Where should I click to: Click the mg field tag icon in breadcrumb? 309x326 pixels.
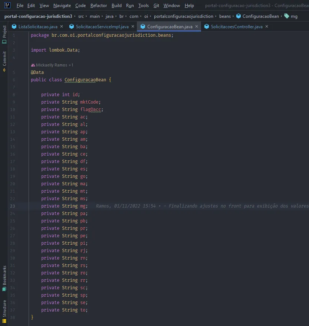coord(287,16)
